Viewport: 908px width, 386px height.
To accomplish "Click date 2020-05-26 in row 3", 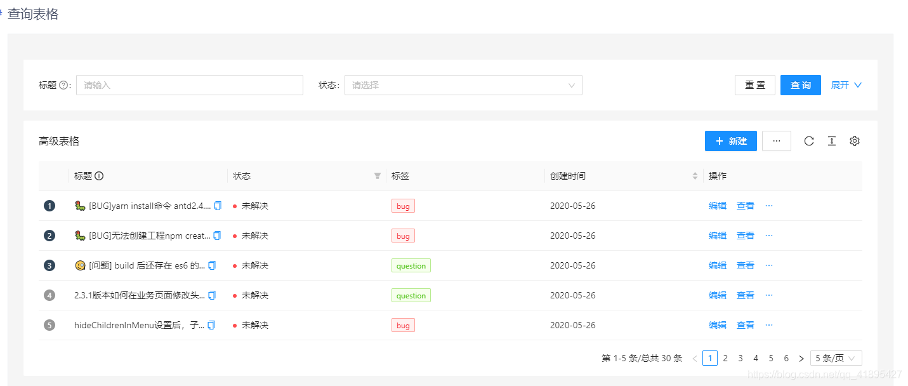I will [x=573, y=265].
